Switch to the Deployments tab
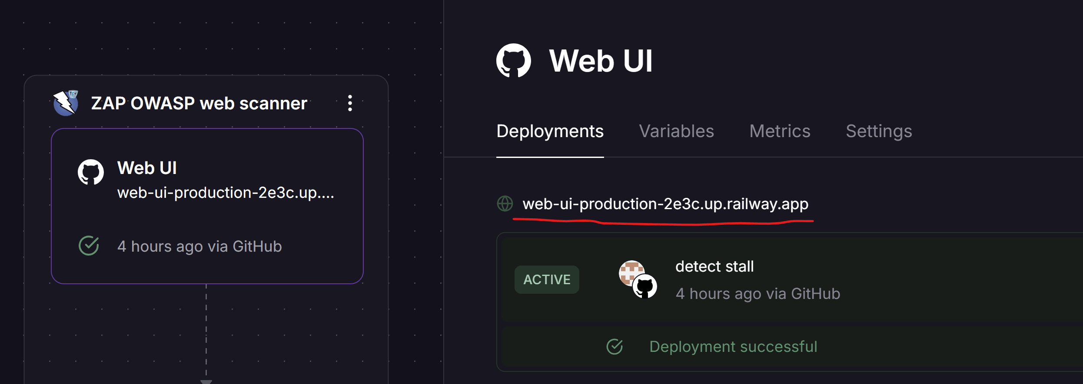This screenshot has width=1083, height=384. [x=550, y=131]
